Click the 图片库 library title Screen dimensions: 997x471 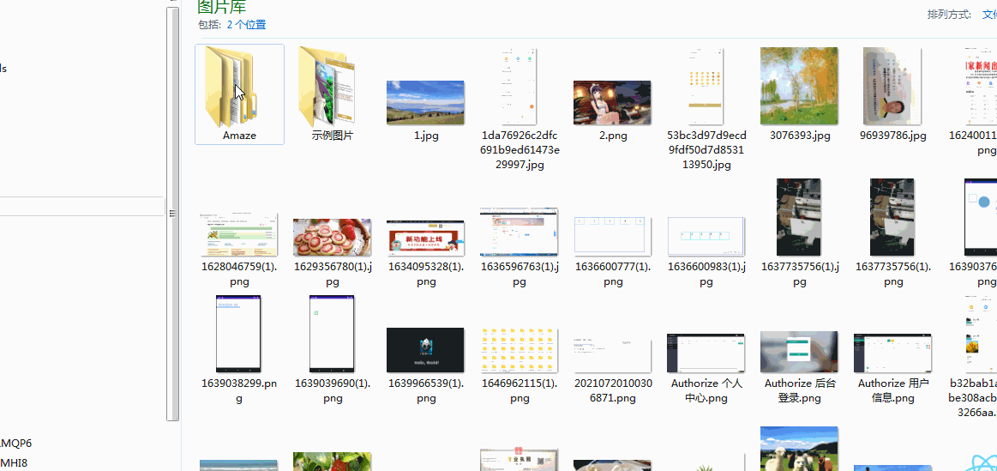coord(221,8)
